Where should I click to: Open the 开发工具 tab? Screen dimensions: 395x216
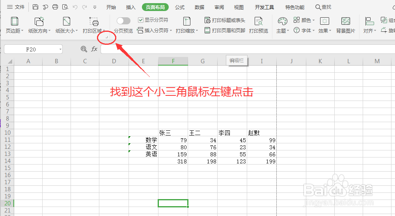[x=264, y=7]
